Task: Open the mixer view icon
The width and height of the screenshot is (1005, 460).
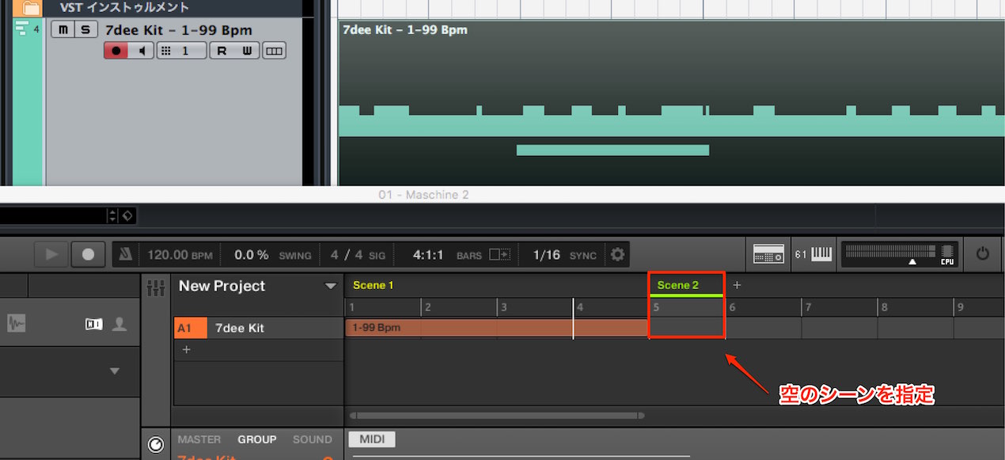Action: point(157,287)
